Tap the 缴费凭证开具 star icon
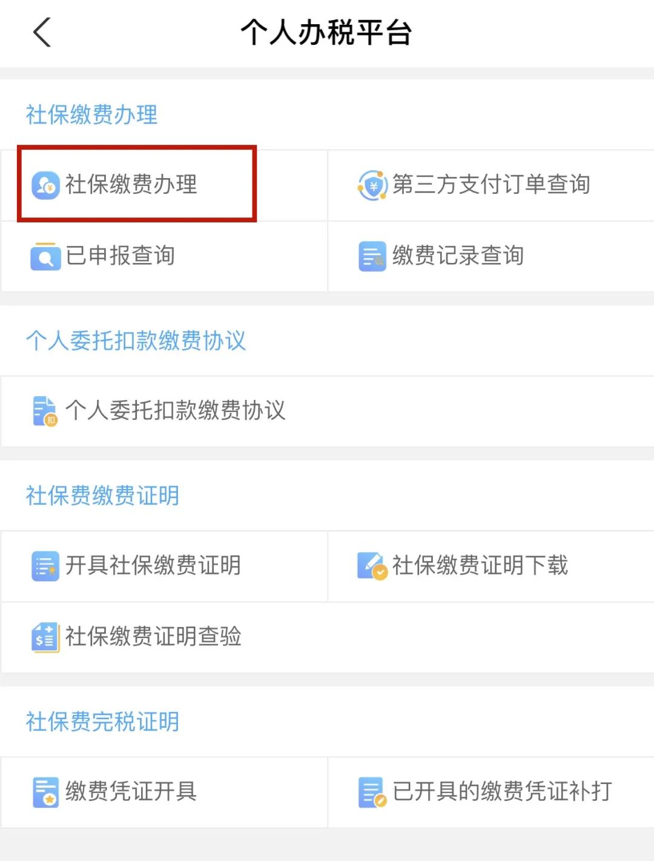This screenshot has width=654, height=861. [x=45, y=792]
